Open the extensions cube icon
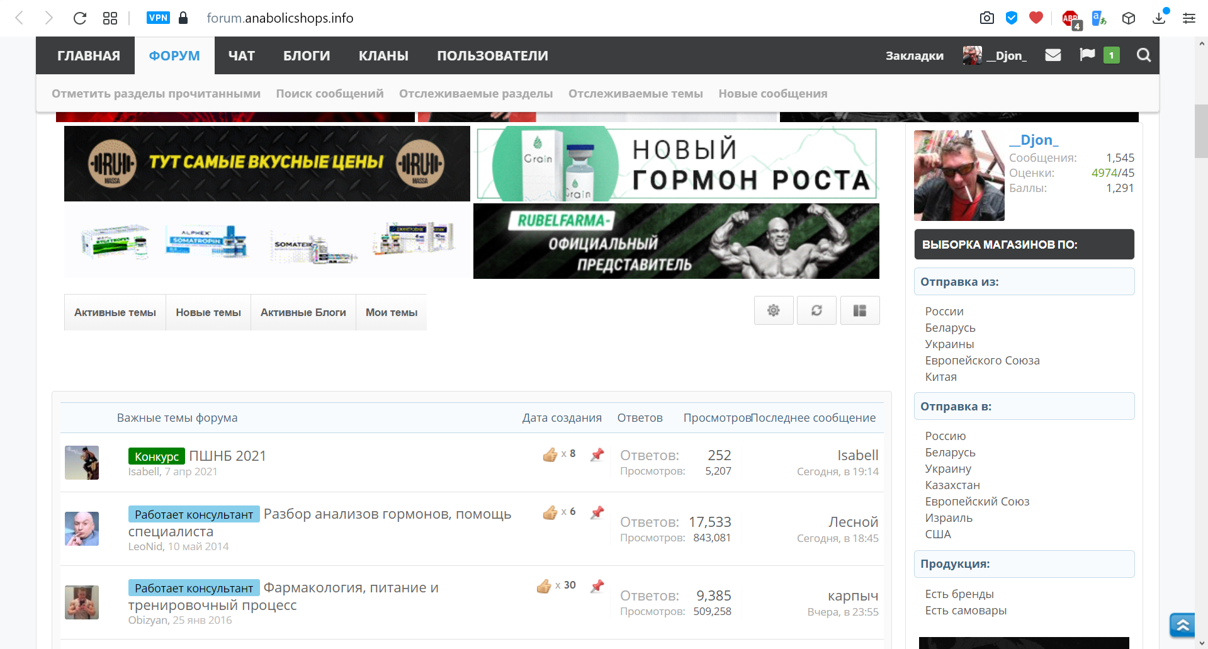 coord(1129,18)
